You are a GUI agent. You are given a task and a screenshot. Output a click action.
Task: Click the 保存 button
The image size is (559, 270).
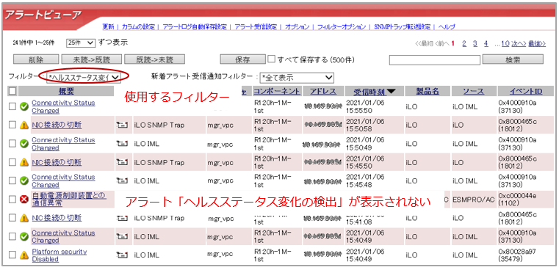click(242, 59)
